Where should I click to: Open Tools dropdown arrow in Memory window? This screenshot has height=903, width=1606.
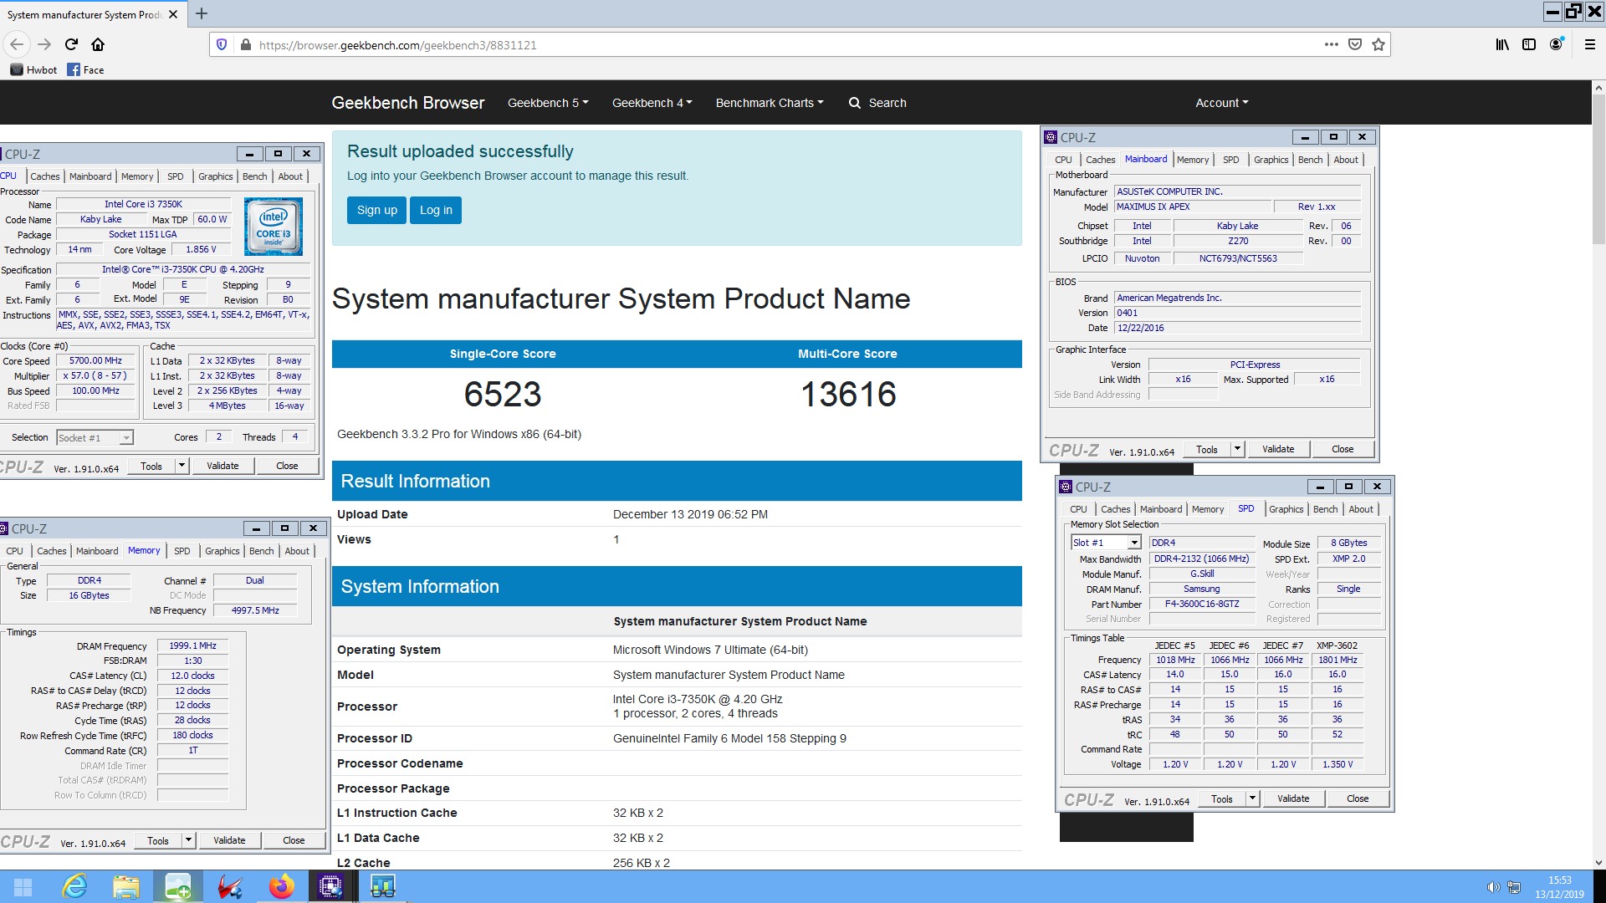point(188,840)
